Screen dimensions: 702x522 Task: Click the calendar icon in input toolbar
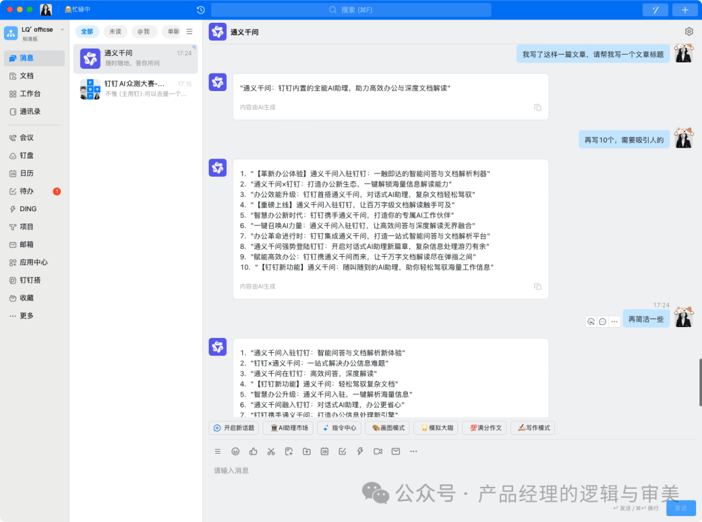324,452
